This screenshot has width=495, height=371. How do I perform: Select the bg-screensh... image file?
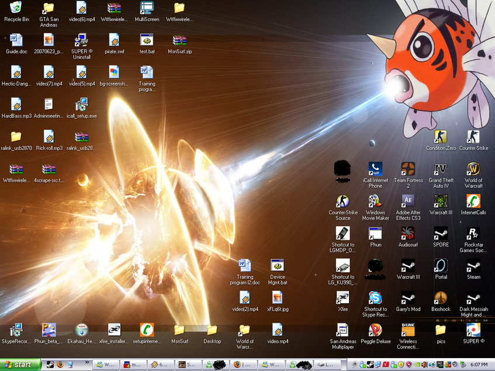pos(114,76)
